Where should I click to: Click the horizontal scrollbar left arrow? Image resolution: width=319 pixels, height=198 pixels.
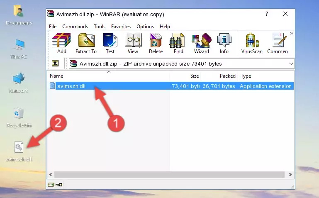(51, 174)
